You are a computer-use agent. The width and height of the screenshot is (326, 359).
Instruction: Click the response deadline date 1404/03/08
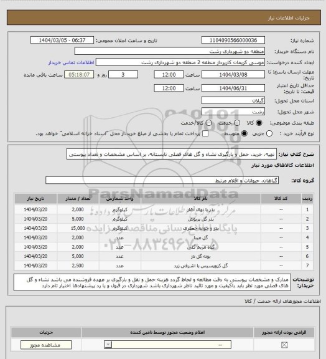point(233,75)
